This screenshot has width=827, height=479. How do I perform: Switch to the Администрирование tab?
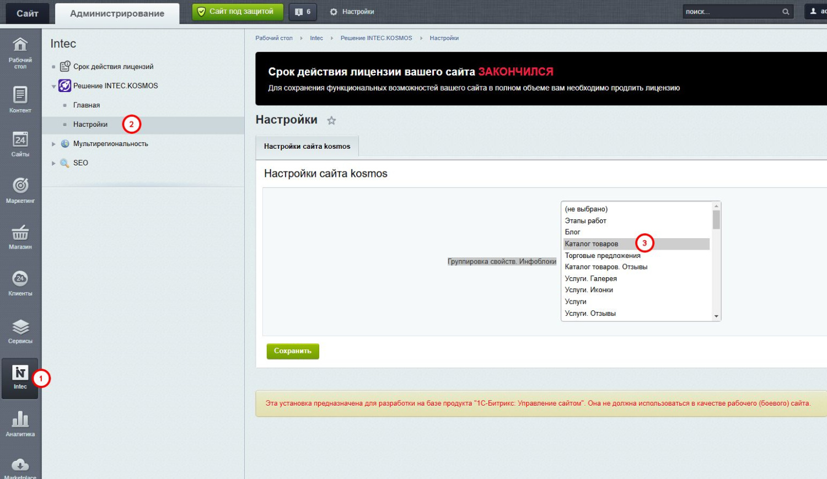click(x=117, y=13)
